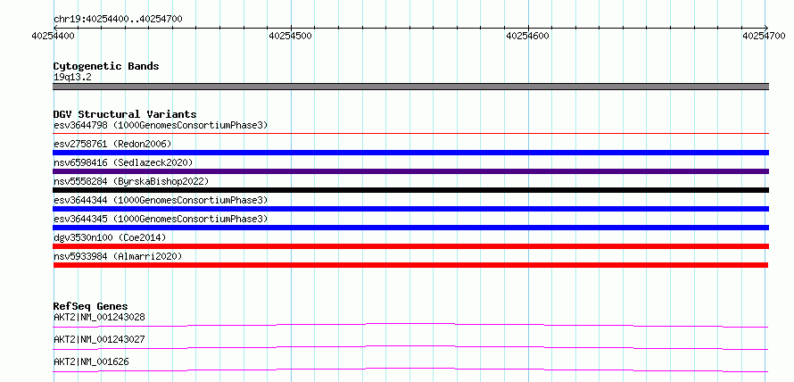Screen dimensions: 794x382
Task: Click the nsv5933984 (Almarri2020) label
Action: click(118, 256)
